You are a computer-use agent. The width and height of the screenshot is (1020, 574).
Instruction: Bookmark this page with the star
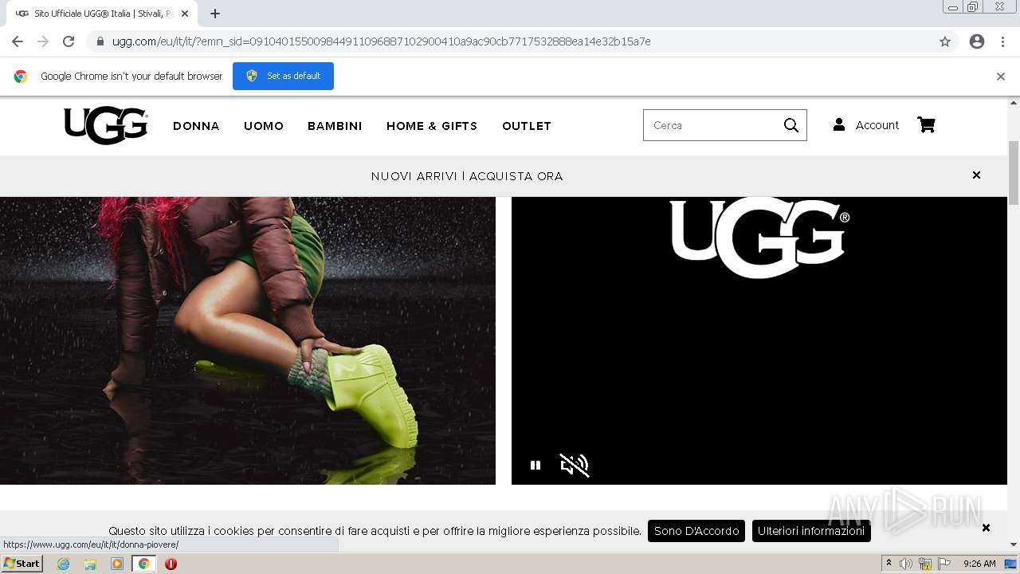pyautogui.click(x=945, y=41)
